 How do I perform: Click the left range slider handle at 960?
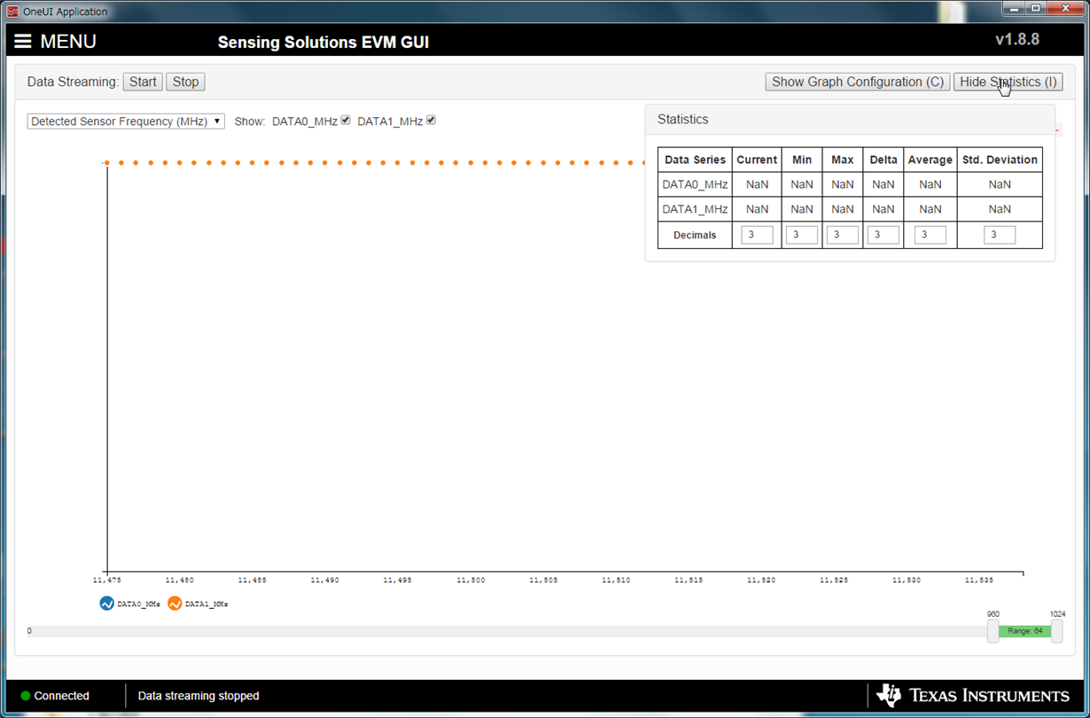coord(993,631)
